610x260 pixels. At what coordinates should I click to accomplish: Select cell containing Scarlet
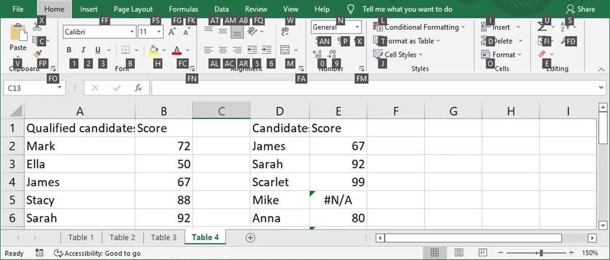(x=280, y=182)
